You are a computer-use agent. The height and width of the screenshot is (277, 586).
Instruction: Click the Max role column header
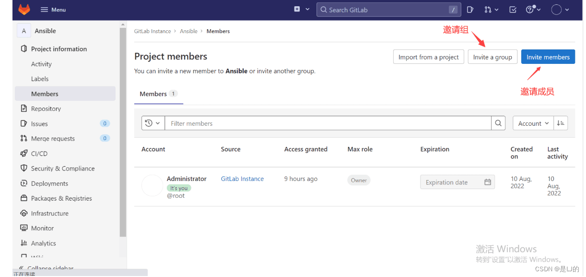click(x=360, y=149)
